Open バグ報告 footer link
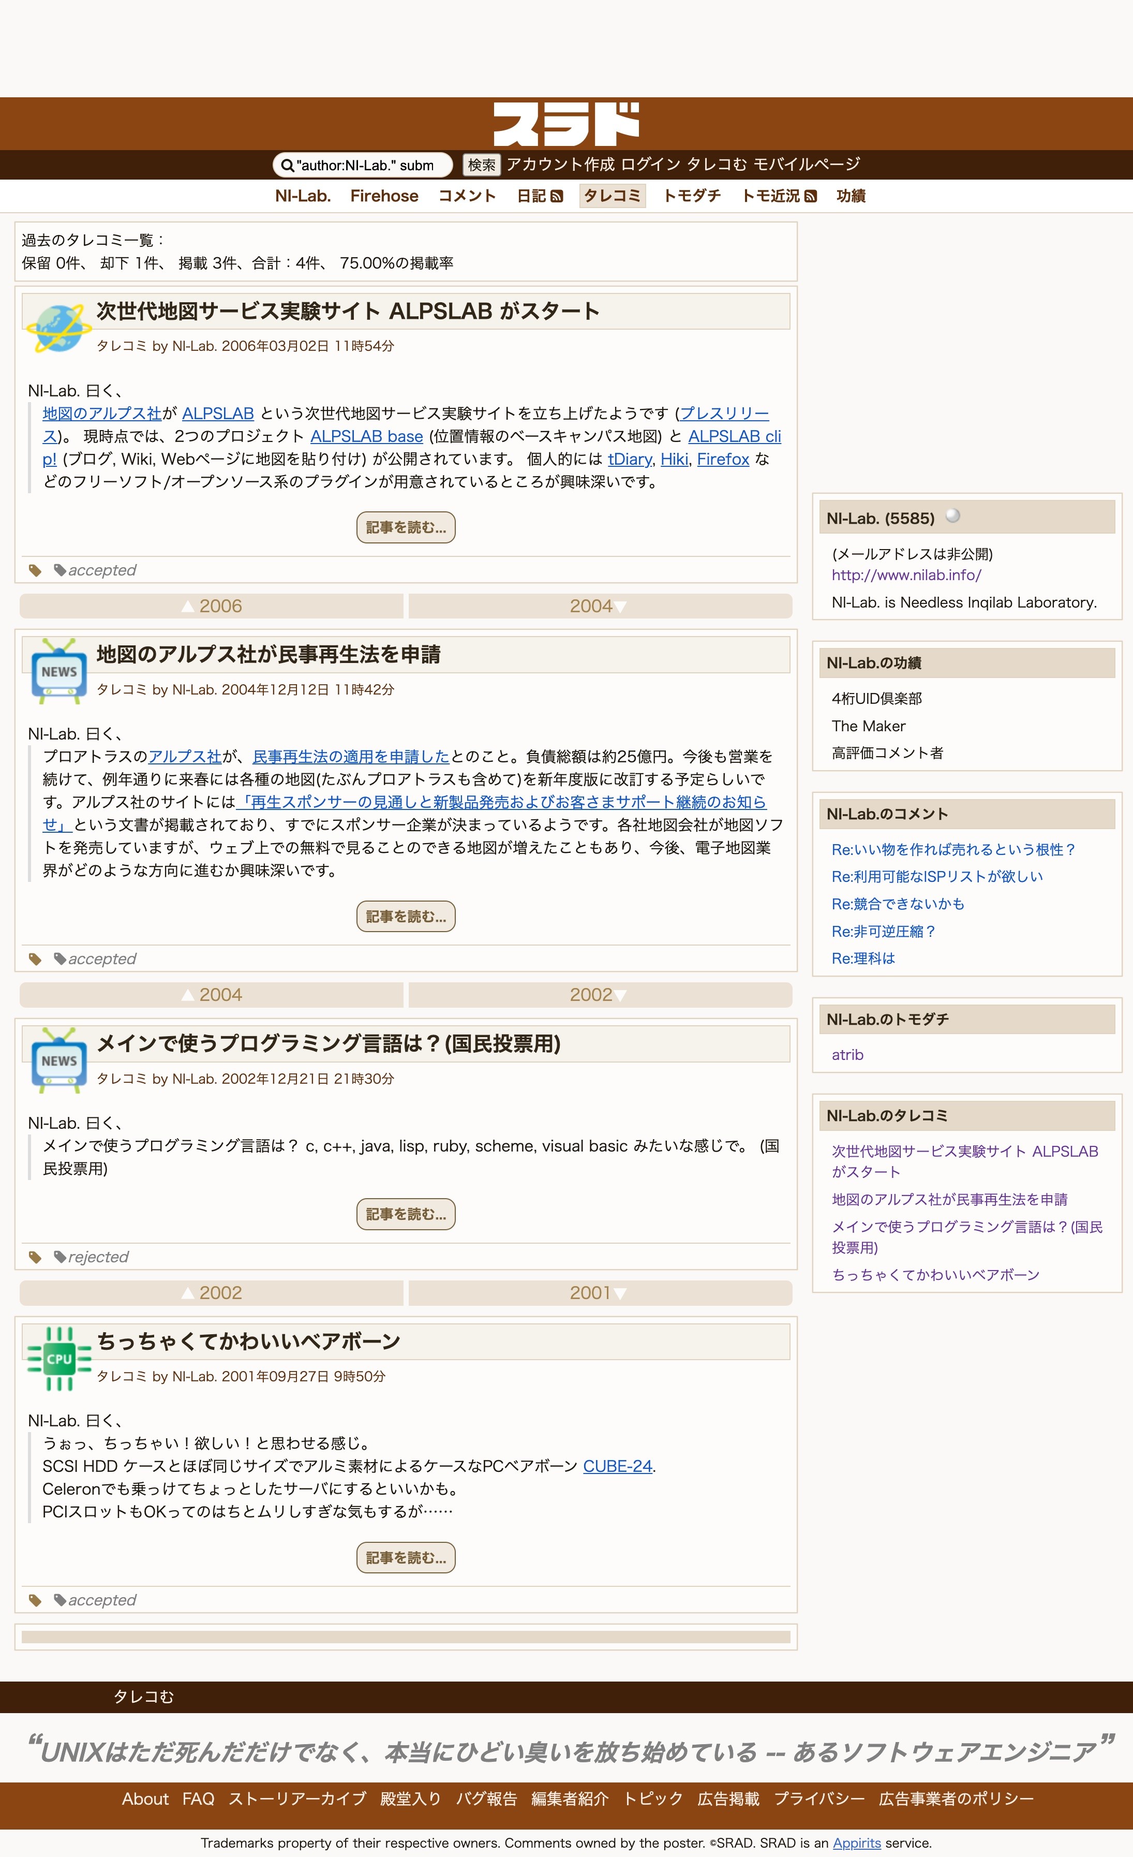This screenshot has height=1857, width=1133. click(486, 1799)
